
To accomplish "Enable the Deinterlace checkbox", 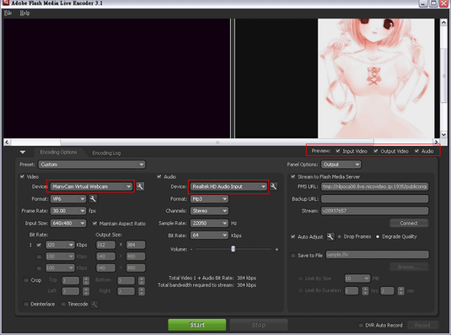I will coord(26,304).
